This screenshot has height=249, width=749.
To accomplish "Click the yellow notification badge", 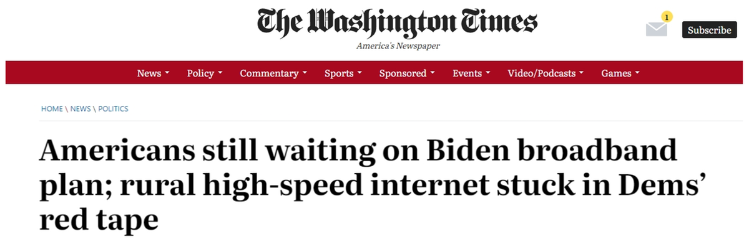I will 667,17.
